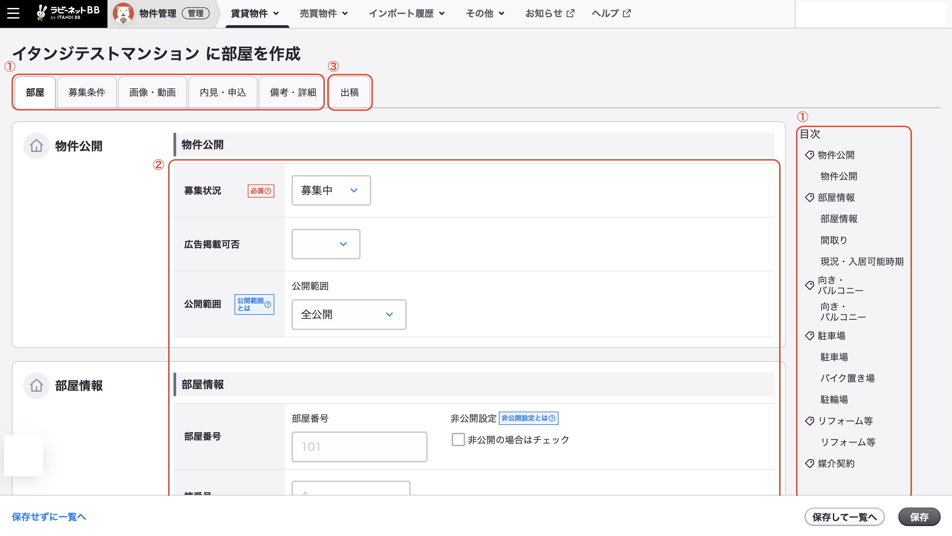The width and height of the screenshot is (952, 536).
Task: Click tag icon beside 駐車場 heading
Action: (x=809, y=336)
